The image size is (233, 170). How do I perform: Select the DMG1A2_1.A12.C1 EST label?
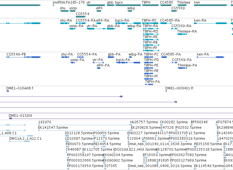coord(25,139)
